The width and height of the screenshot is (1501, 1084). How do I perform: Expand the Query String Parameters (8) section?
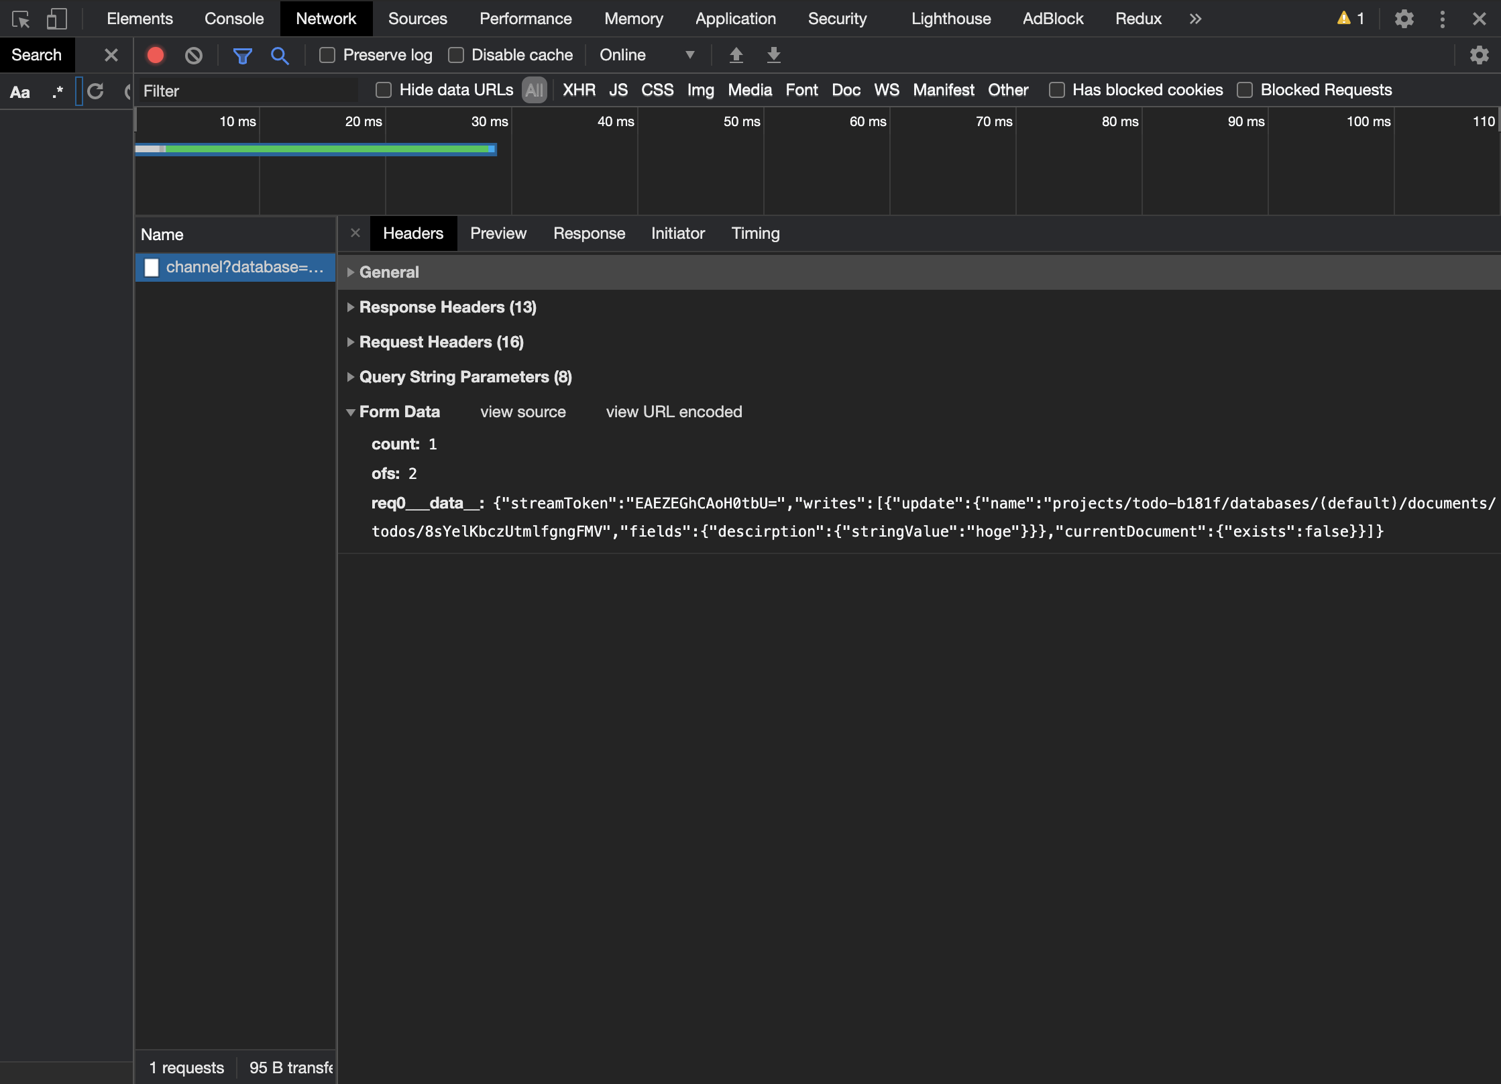[465, 377]
